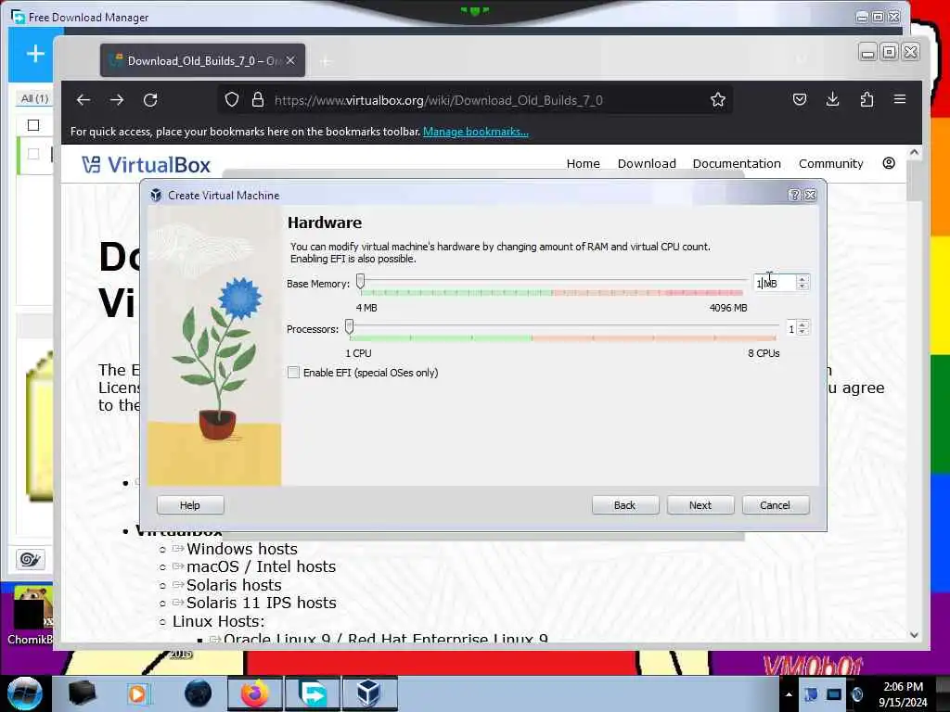Enable EFI (special OSes only) checkbox

tap(293, 373)
